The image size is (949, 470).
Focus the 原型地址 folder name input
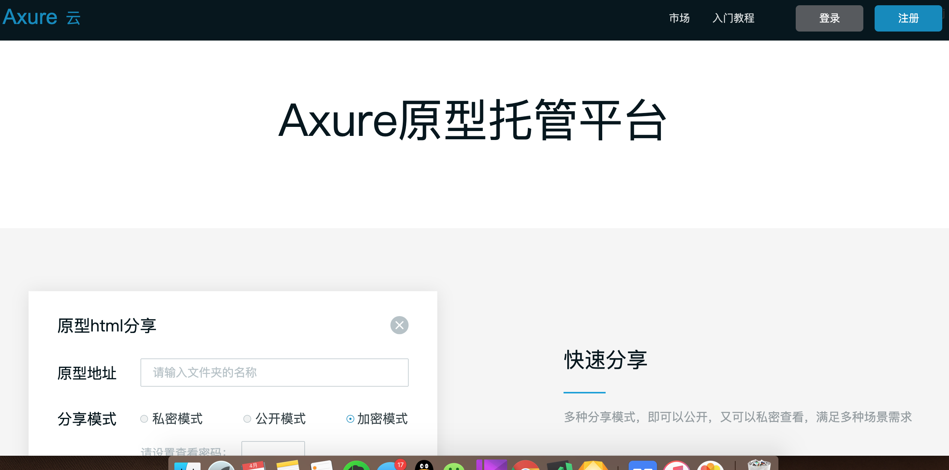point(274,372)
